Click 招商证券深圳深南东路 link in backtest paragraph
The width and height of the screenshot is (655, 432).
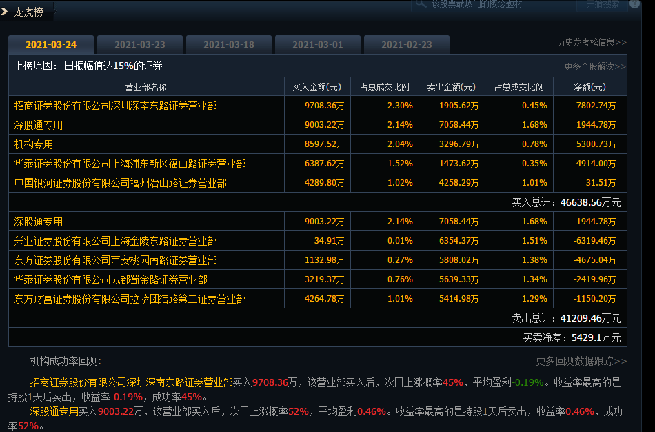131,382
